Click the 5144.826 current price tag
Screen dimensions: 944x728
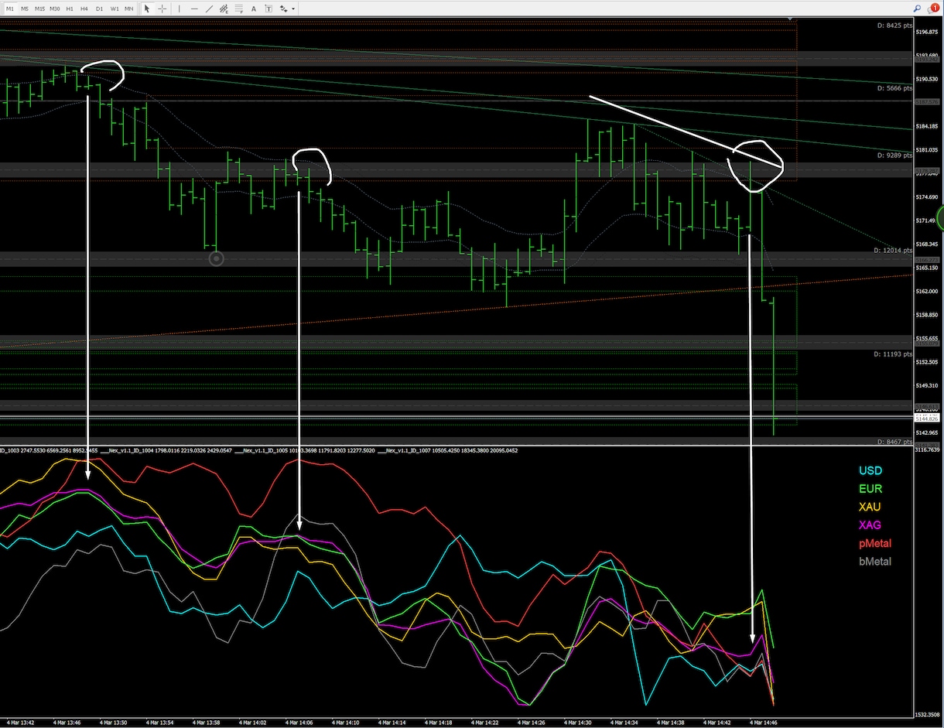pos(925,419)
